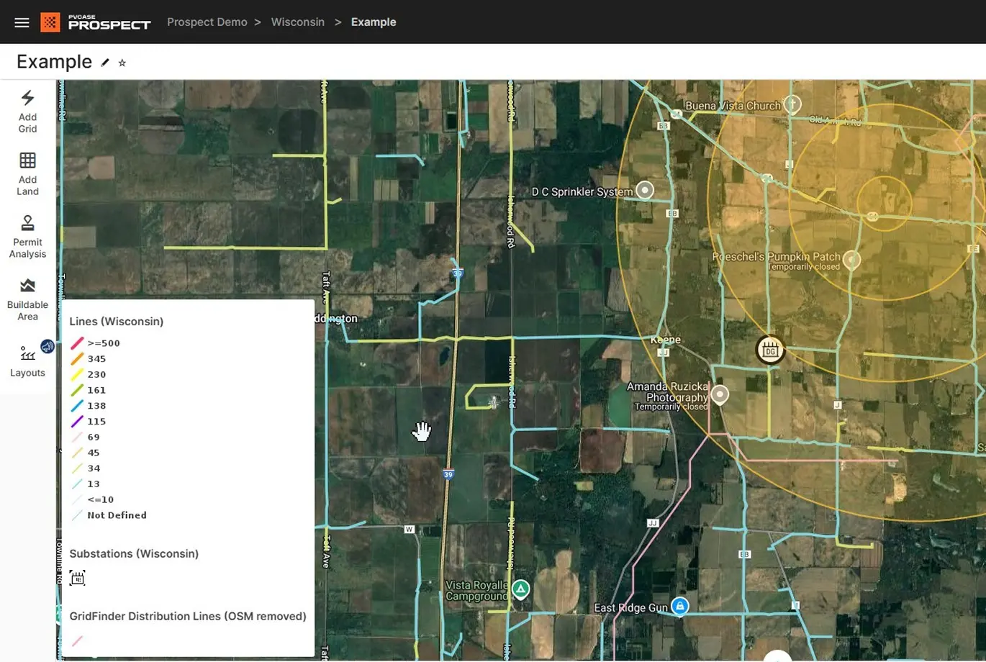Toggle visibility of the 345 kV line layer
The image size is (986, 662).
coord(77,358)
